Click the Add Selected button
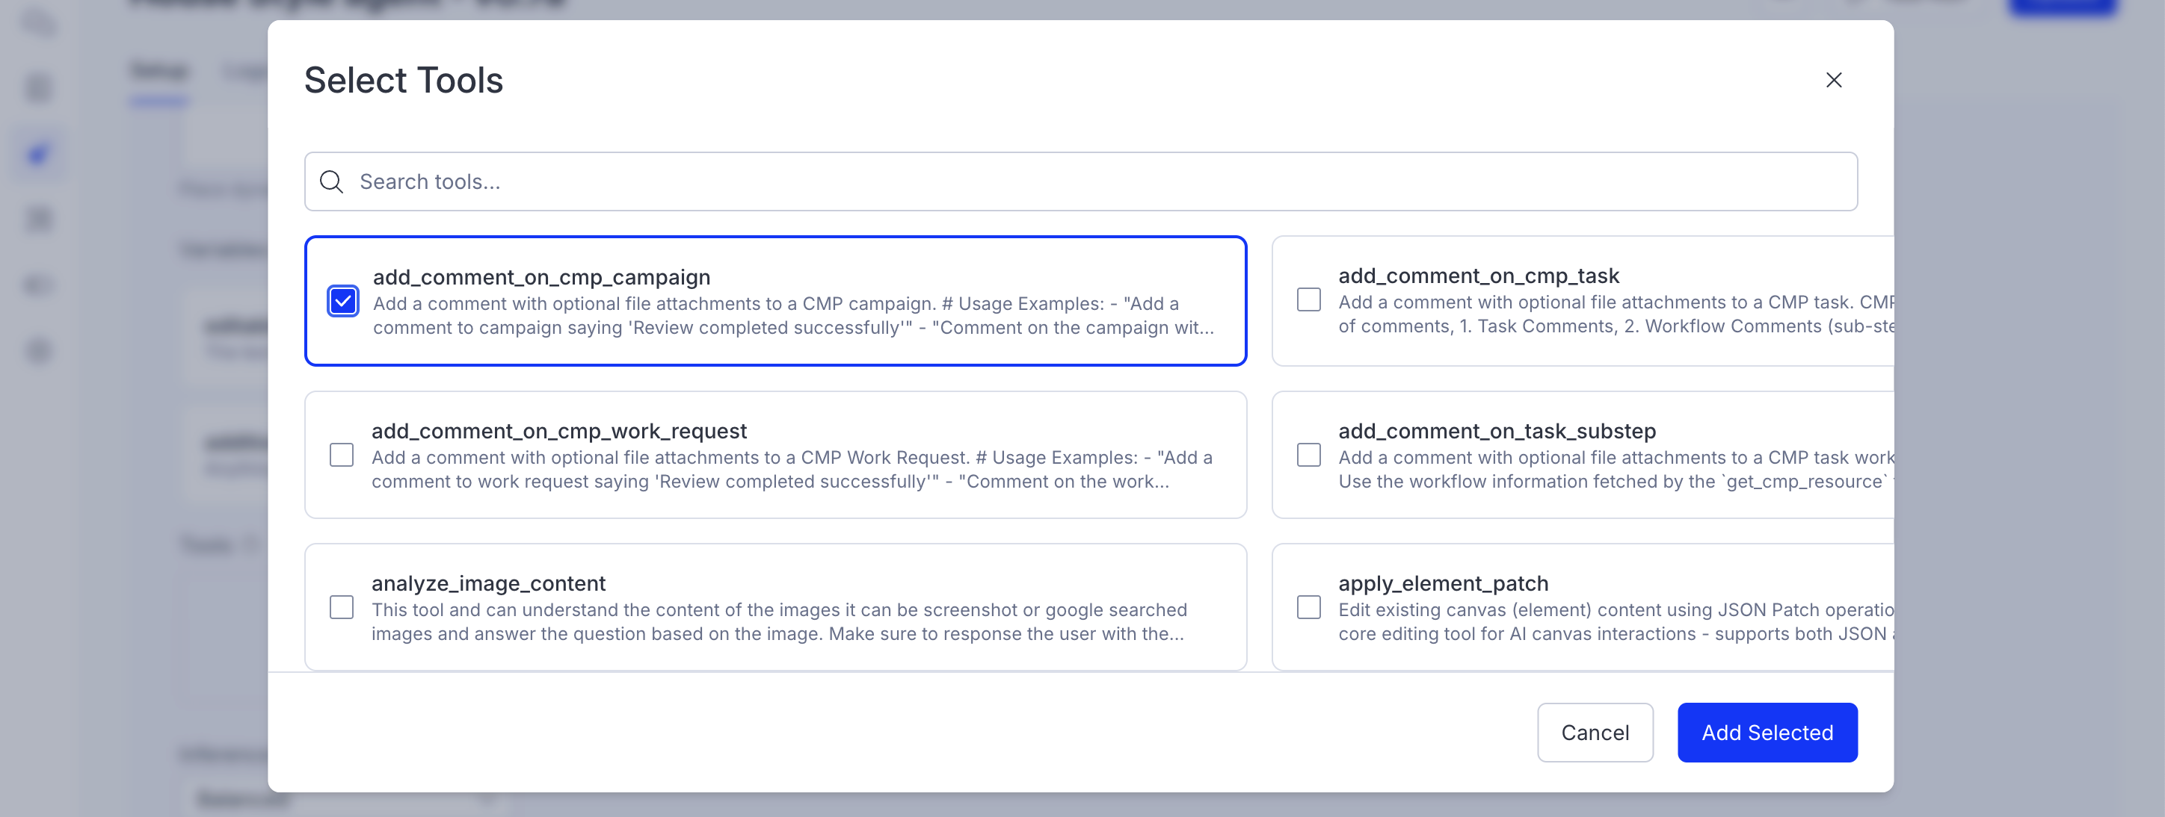This screenshot has height=817, width=2165. pyautogui.click(x=1767, y=732)
